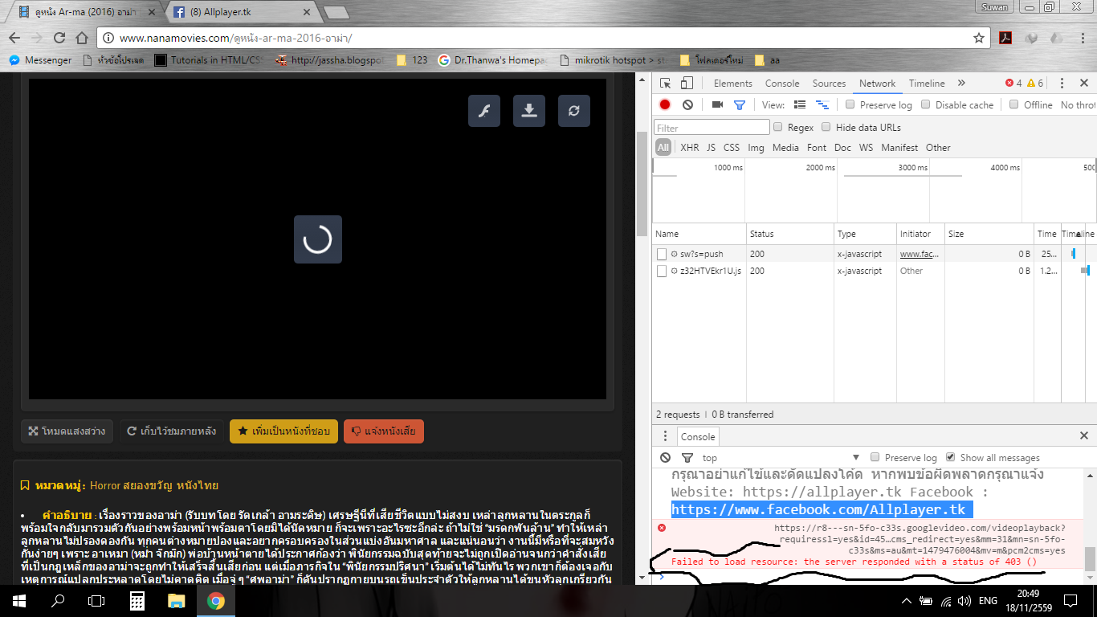Clear the network log
The image size is (1097, 617).
point(687,105)
